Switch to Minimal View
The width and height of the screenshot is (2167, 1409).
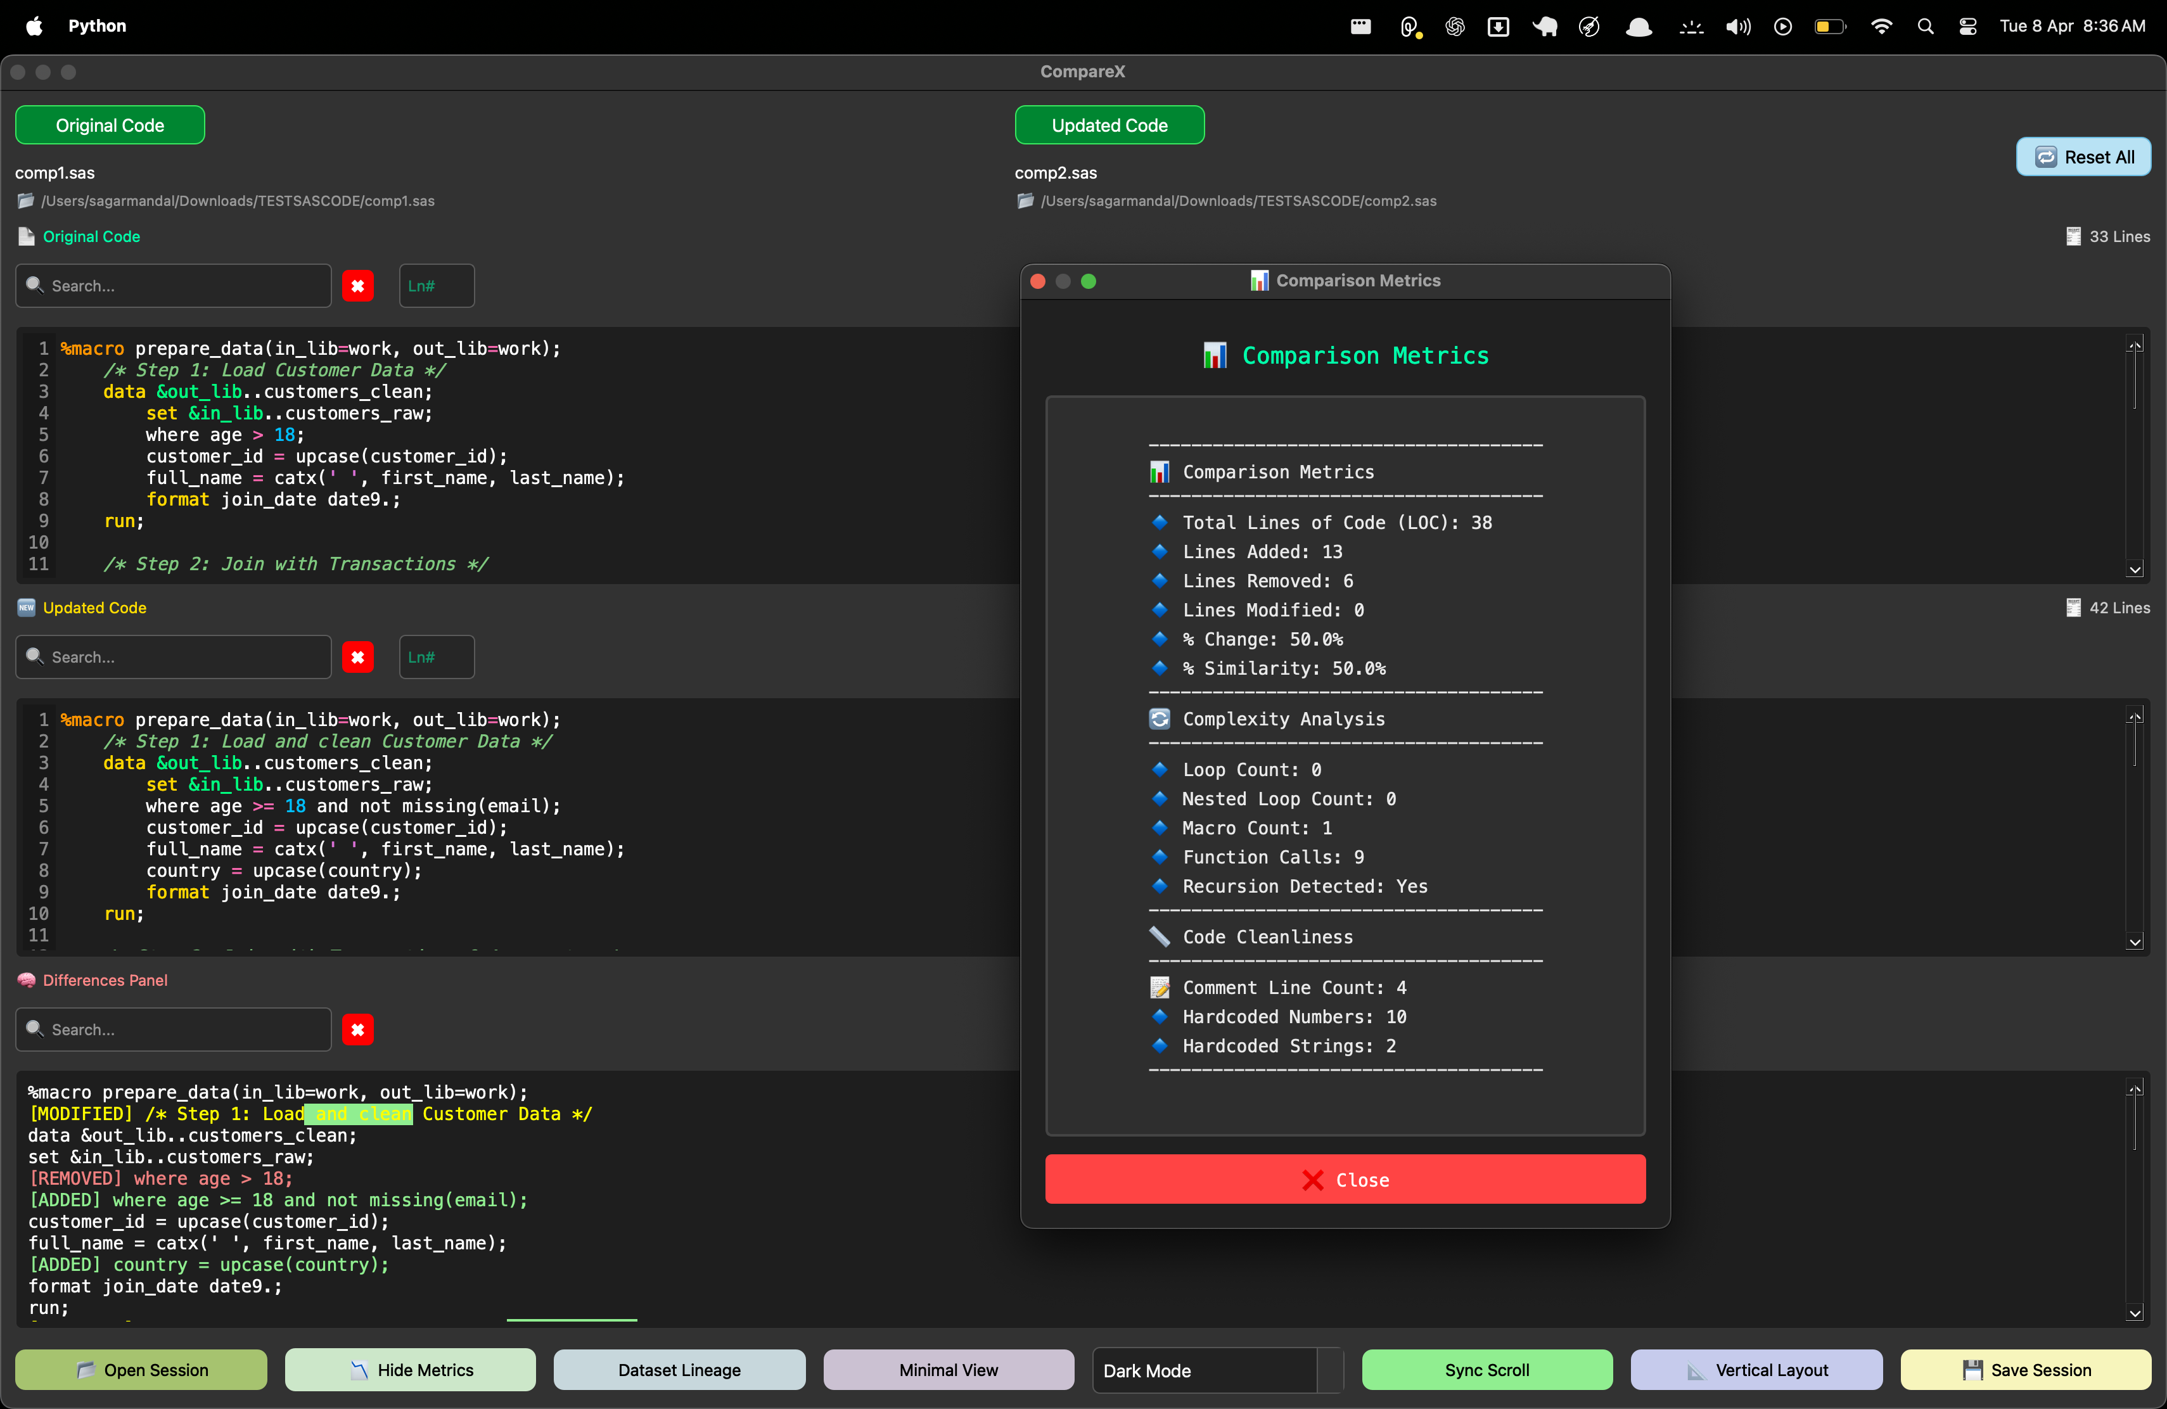[x=948, y=1370]
